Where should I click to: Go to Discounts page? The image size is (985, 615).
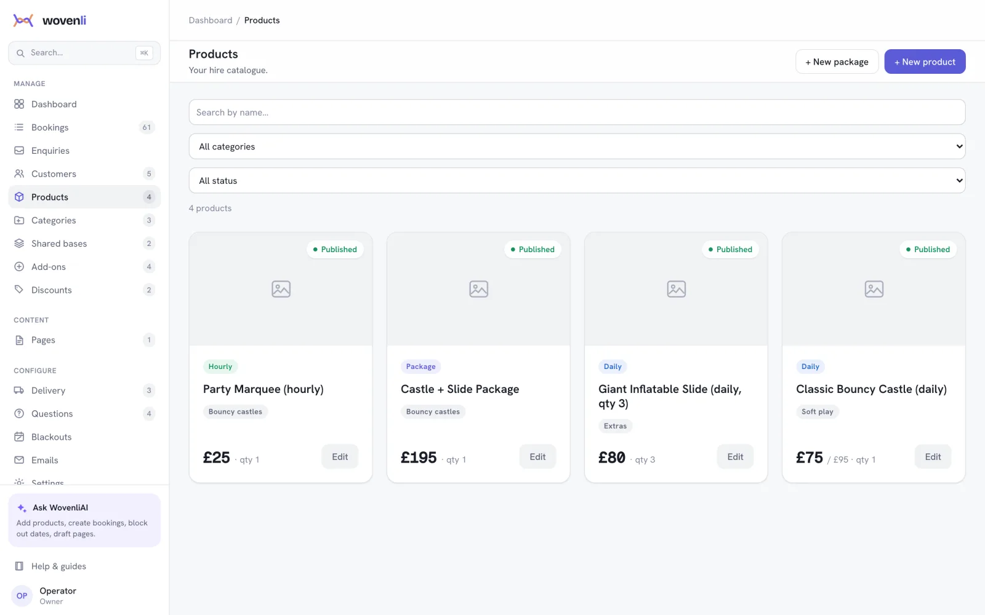click(x=84, y=290)
